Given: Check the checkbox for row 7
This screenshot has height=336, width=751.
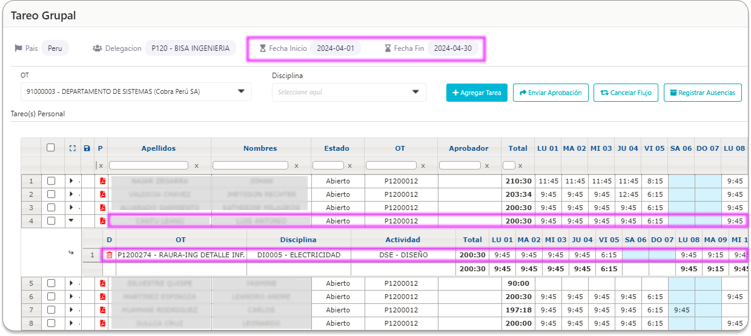Looking at the screenshot, I should tap(51, 310).
